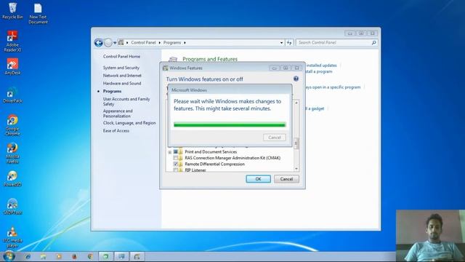Open help in the Windows Features dialog
465x262 pixels.
click(296, 79)
